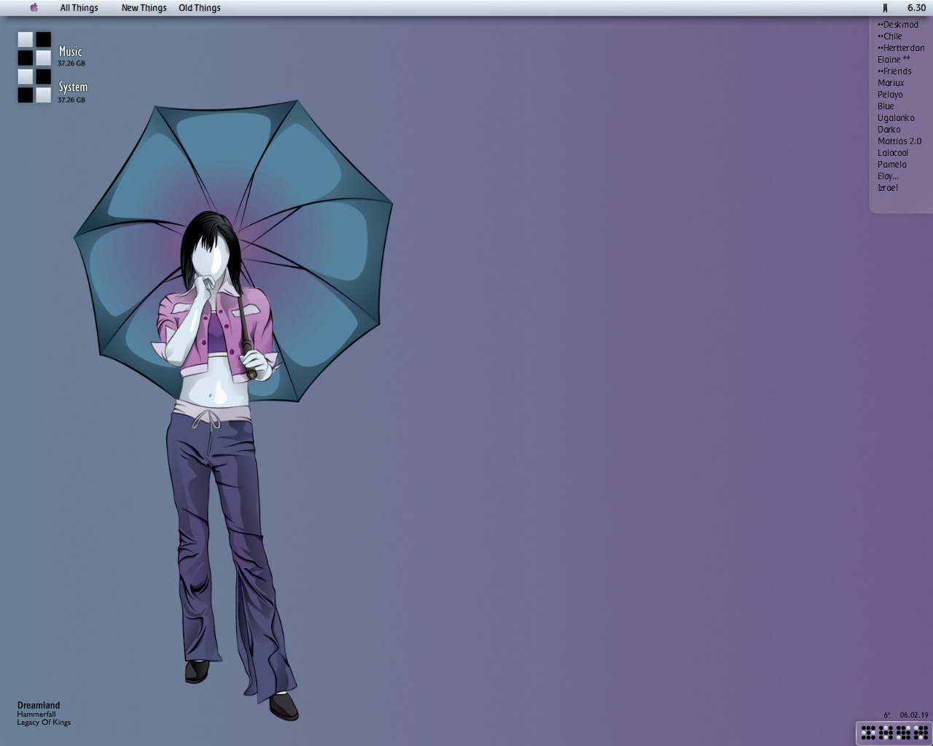Switch to first workspace in dot pager
This screenshot has width=933, height=746.
point(869,732)
